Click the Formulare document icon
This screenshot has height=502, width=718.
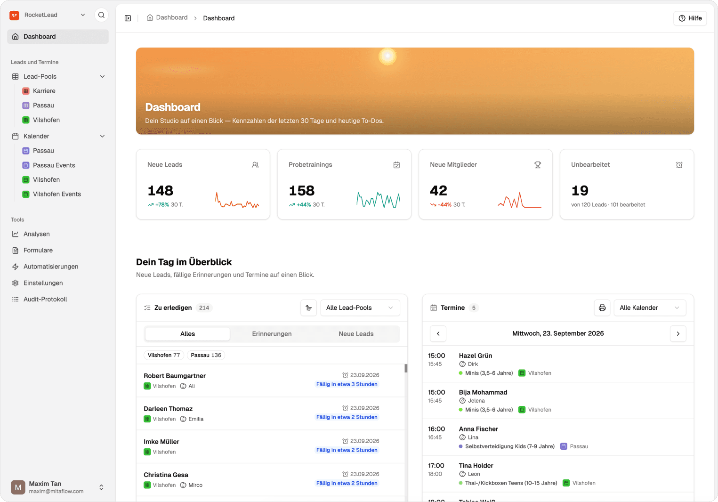(x=16, y=251)
